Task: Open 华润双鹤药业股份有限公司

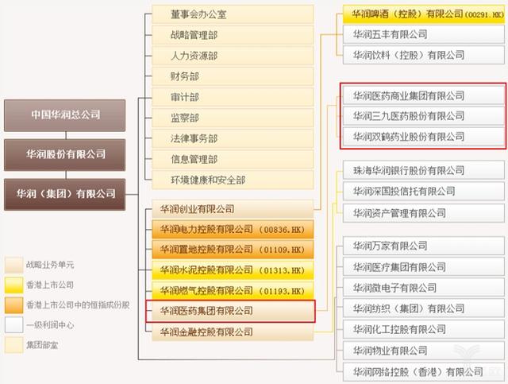Action: [x=424, y=137]
